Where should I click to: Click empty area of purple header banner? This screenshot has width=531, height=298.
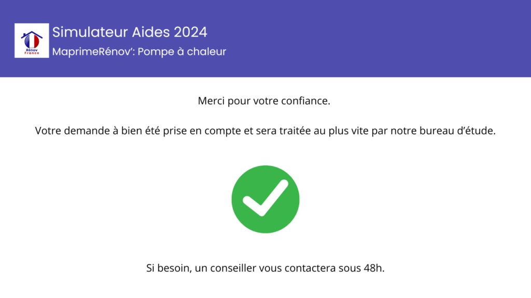pyautogui.click(x=372, y=38)
